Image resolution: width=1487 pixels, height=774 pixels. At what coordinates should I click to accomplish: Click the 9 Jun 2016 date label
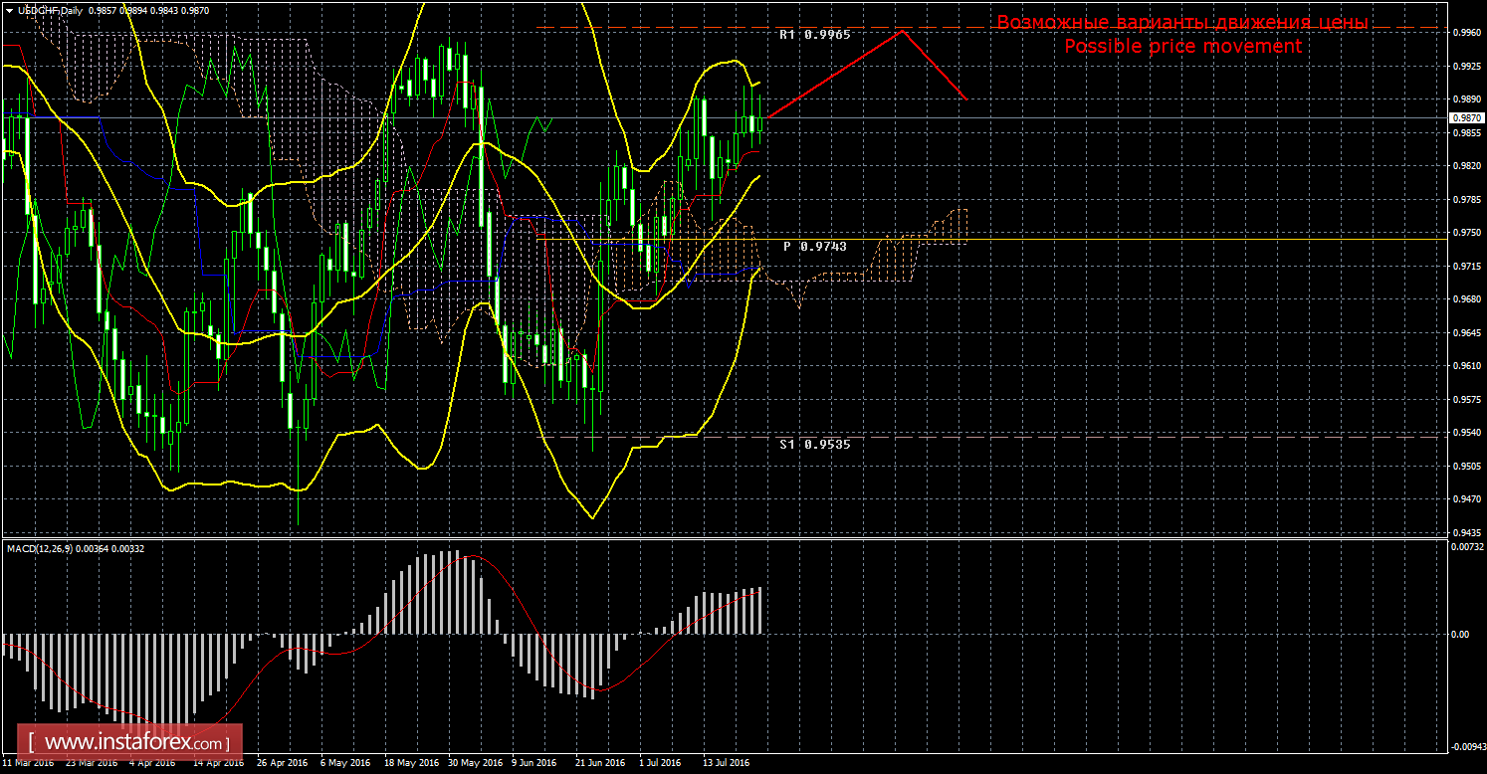pyautogui.click(x=536, y=764)
